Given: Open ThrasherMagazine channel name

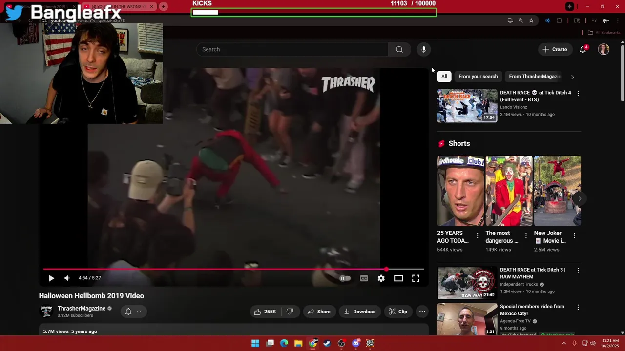Looking at the screenshot, I should click(82, 309).
